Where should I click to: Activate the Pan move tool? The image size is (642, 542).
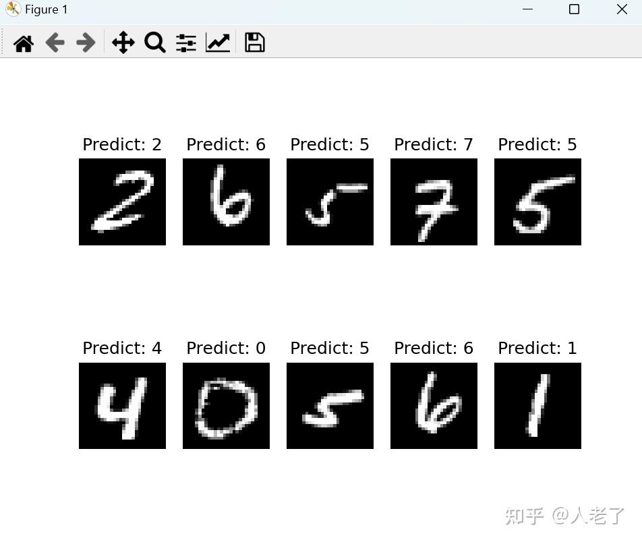(x=123, y=42)
